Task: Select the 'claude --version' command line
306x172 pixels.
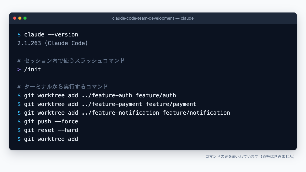Action: tap(48, 34)
